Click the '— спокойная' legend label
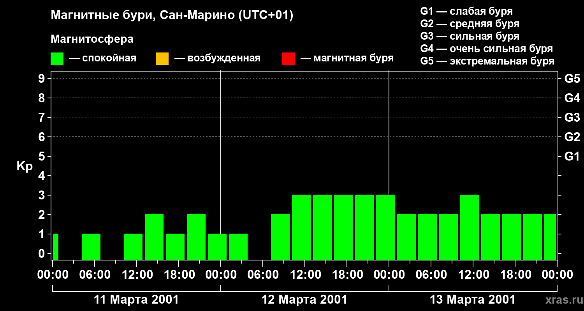The width and height of the screenshot is (584, 311). point(103,58)
